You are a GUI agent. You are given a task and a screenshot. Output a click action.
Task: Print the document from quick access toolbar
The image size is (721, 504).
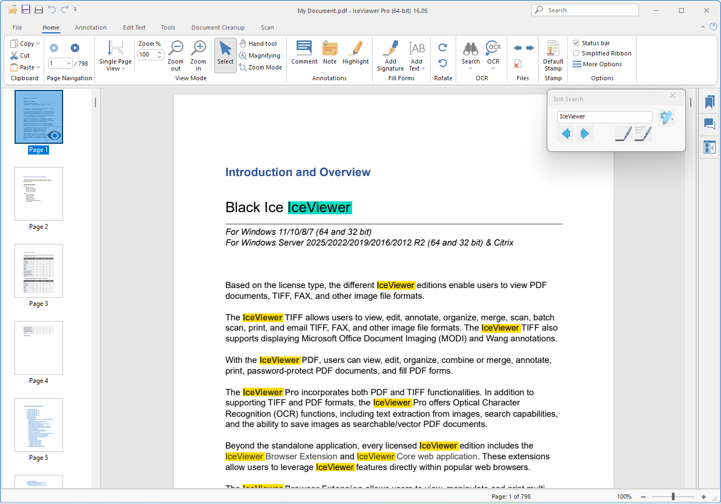(x=39, y=9)
